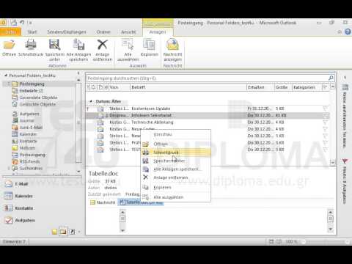Viewport: 352px width, 264px height.
Task: Click Kopieren icon in ribbon
Action: coord(149,45)
